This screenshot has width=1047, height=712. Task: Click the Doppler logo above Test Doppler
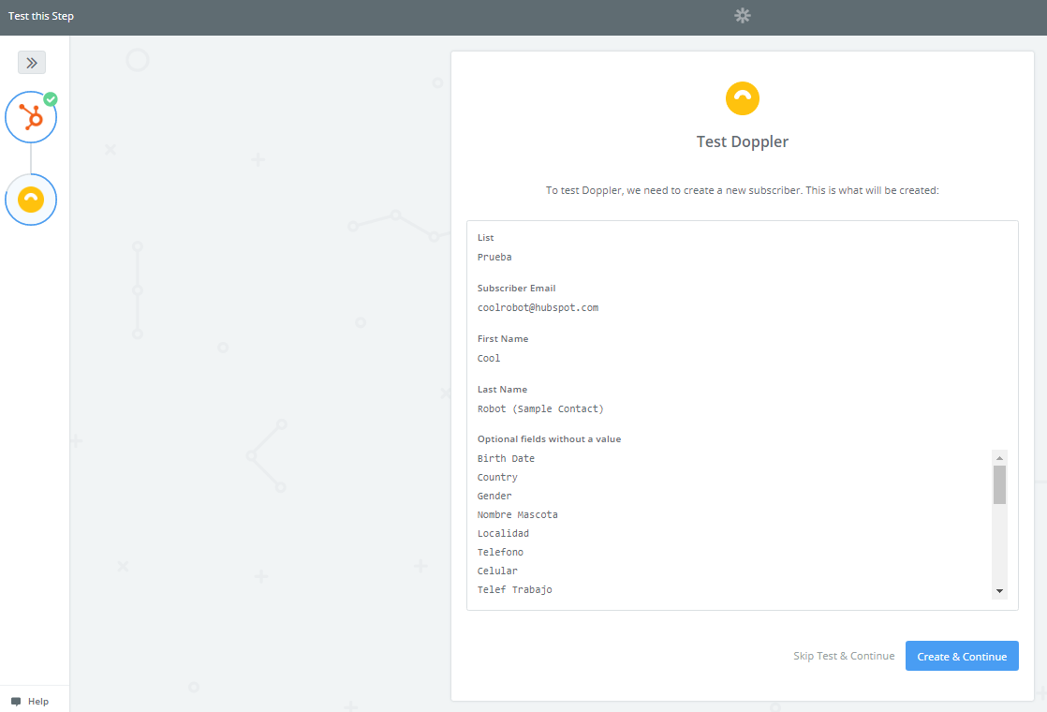click(743, 98)
